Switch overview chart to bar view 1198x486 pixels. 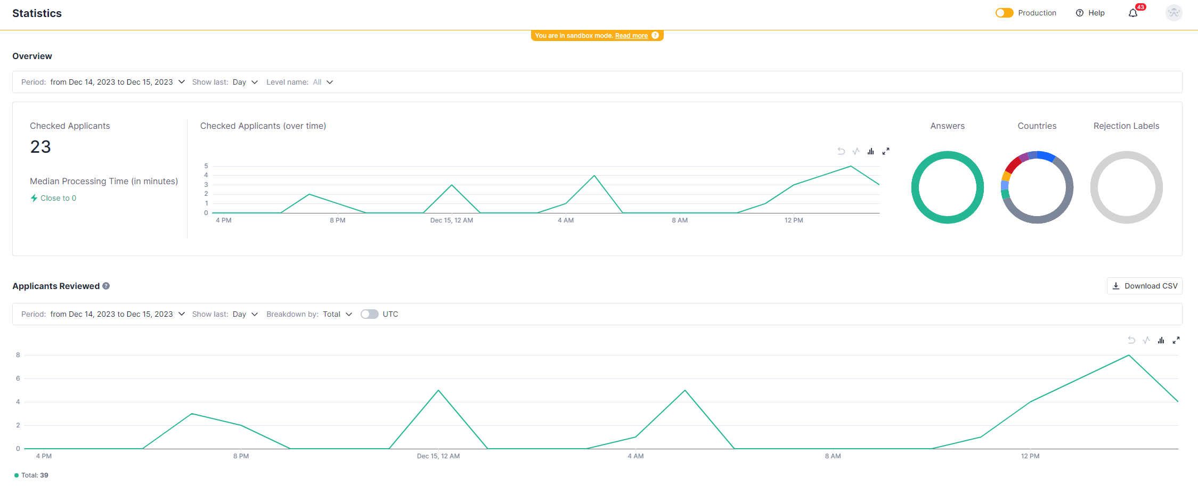point(870,152)
